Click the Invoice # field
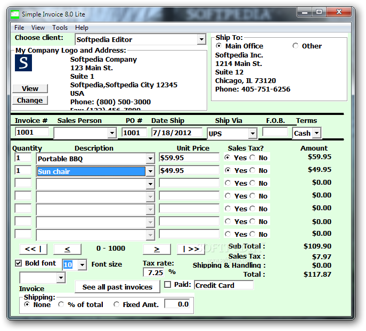This screenshot has width=366, height=331. 32,132
